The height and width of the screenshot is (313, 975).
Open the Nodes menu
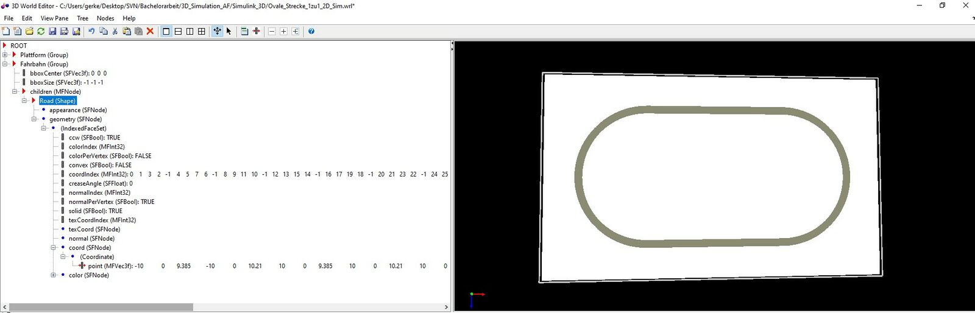tap(105, 18)
